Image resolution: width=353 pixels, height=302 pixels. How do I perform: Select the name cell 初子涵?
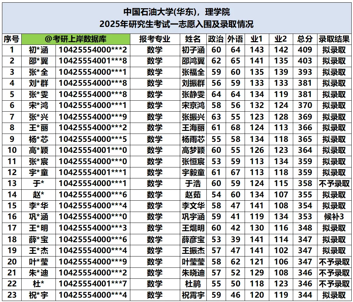(x=193, y=50)
